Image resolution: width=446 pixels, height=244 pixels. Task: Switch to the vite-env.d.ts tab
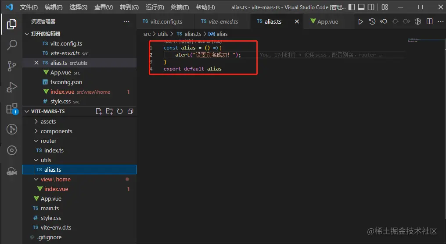click(223, 21)
